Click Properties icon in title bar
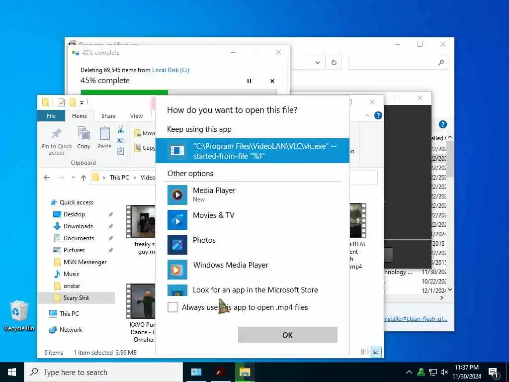The image size is (509, 382). (61, 102)
